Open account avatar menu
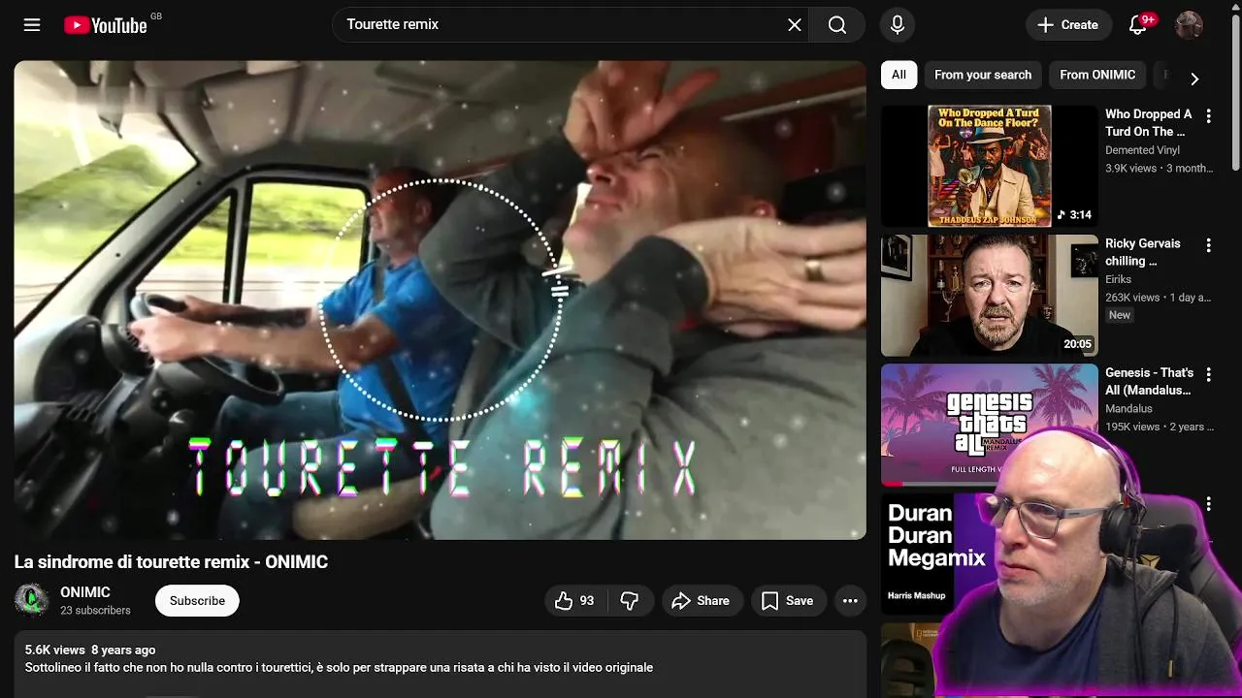1242x698 pixels. [x=1189, y=25]
